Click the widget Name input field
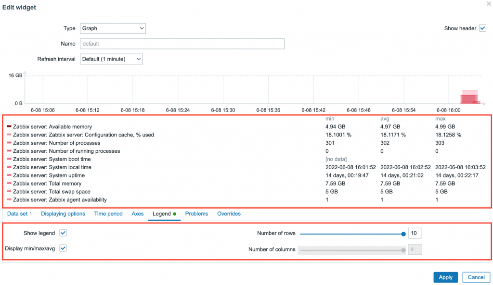 pyautogui.click(x=182, y=44)
